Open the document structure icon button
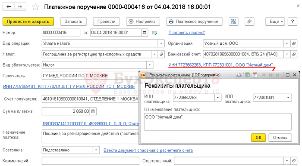The height and width of the screenshot is (166, 302). point(233,22)
